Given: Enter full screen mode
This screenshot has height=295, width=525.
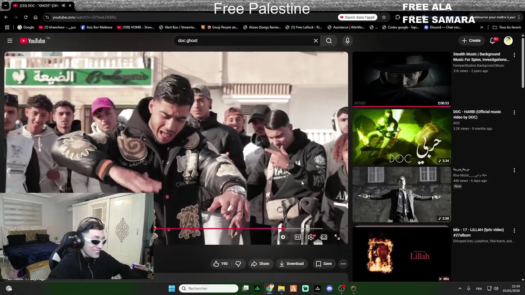Looking at the screenshot, I should (337, 237).
